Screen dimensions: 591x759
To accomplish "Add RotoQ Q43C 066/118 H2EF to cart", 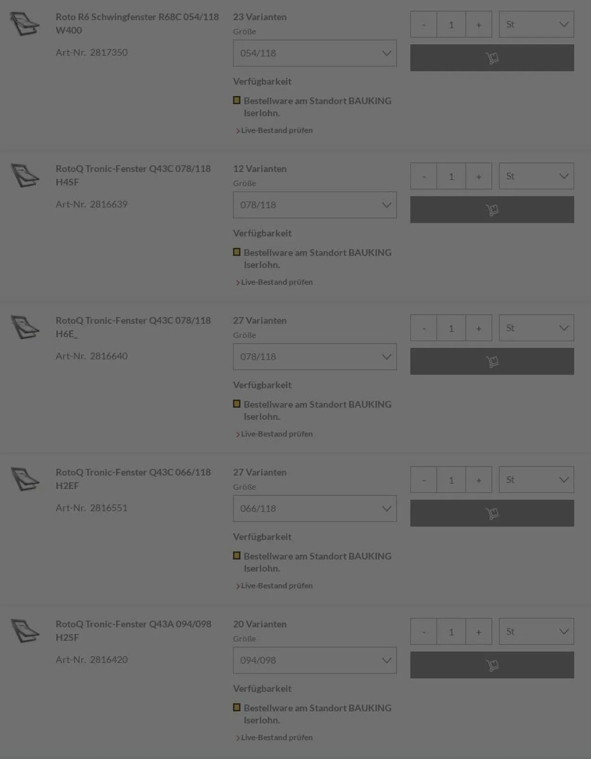I will coord(492,513).
